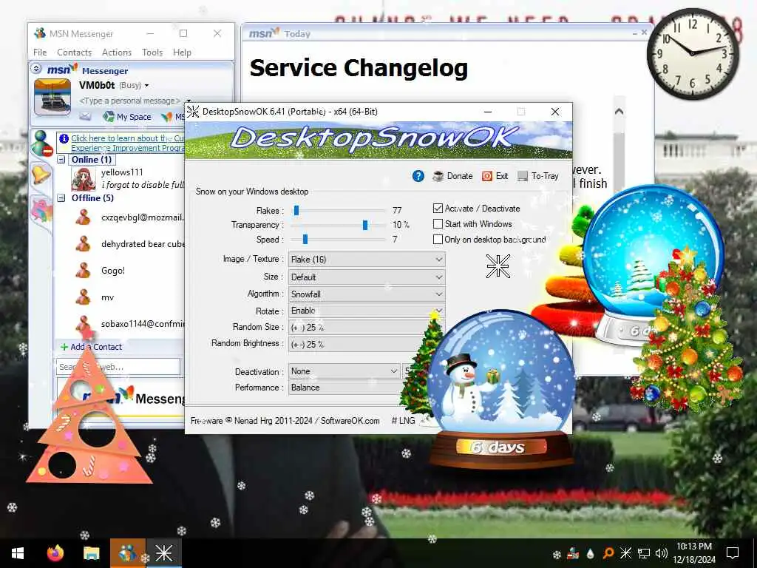This screenshot has width=757, height=568.
Task: Open the Tools menu
Action: tap(152, 53)
